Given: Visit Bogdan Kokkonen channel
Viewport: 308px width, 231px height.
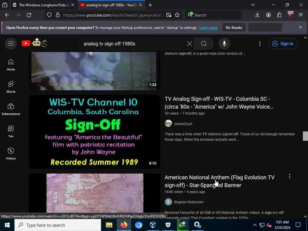Looking at the screenshot, I should [189, 202].
